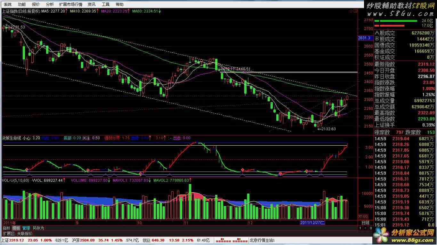
Task: Click the 管理 button
Action: (x=26, y=228)
